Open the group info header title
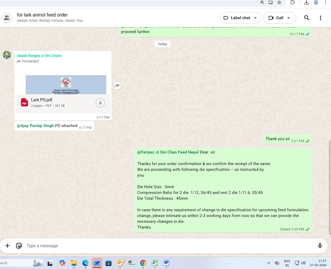The height and width of the screenshot is (269, 331). click(42, 15)
